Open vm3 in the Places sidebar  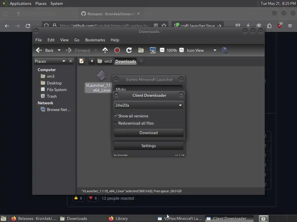point(48,76)
